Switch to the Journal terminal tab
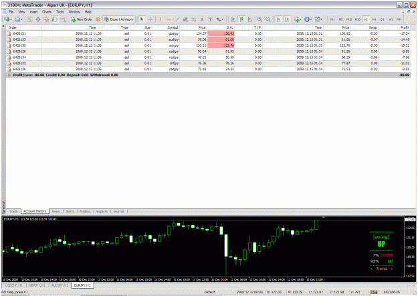This screenshot has height=296, width=418. coord(118,211)
